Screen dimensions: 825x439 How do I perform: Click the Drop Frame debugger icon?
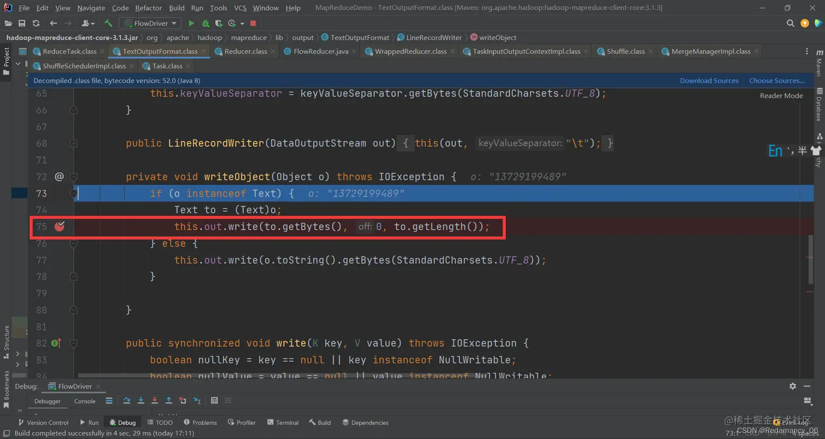[183, 401]
